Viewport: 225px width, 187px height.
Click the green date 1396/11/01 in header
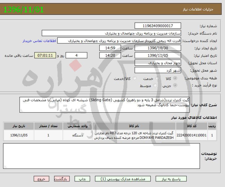pos(24,10)
